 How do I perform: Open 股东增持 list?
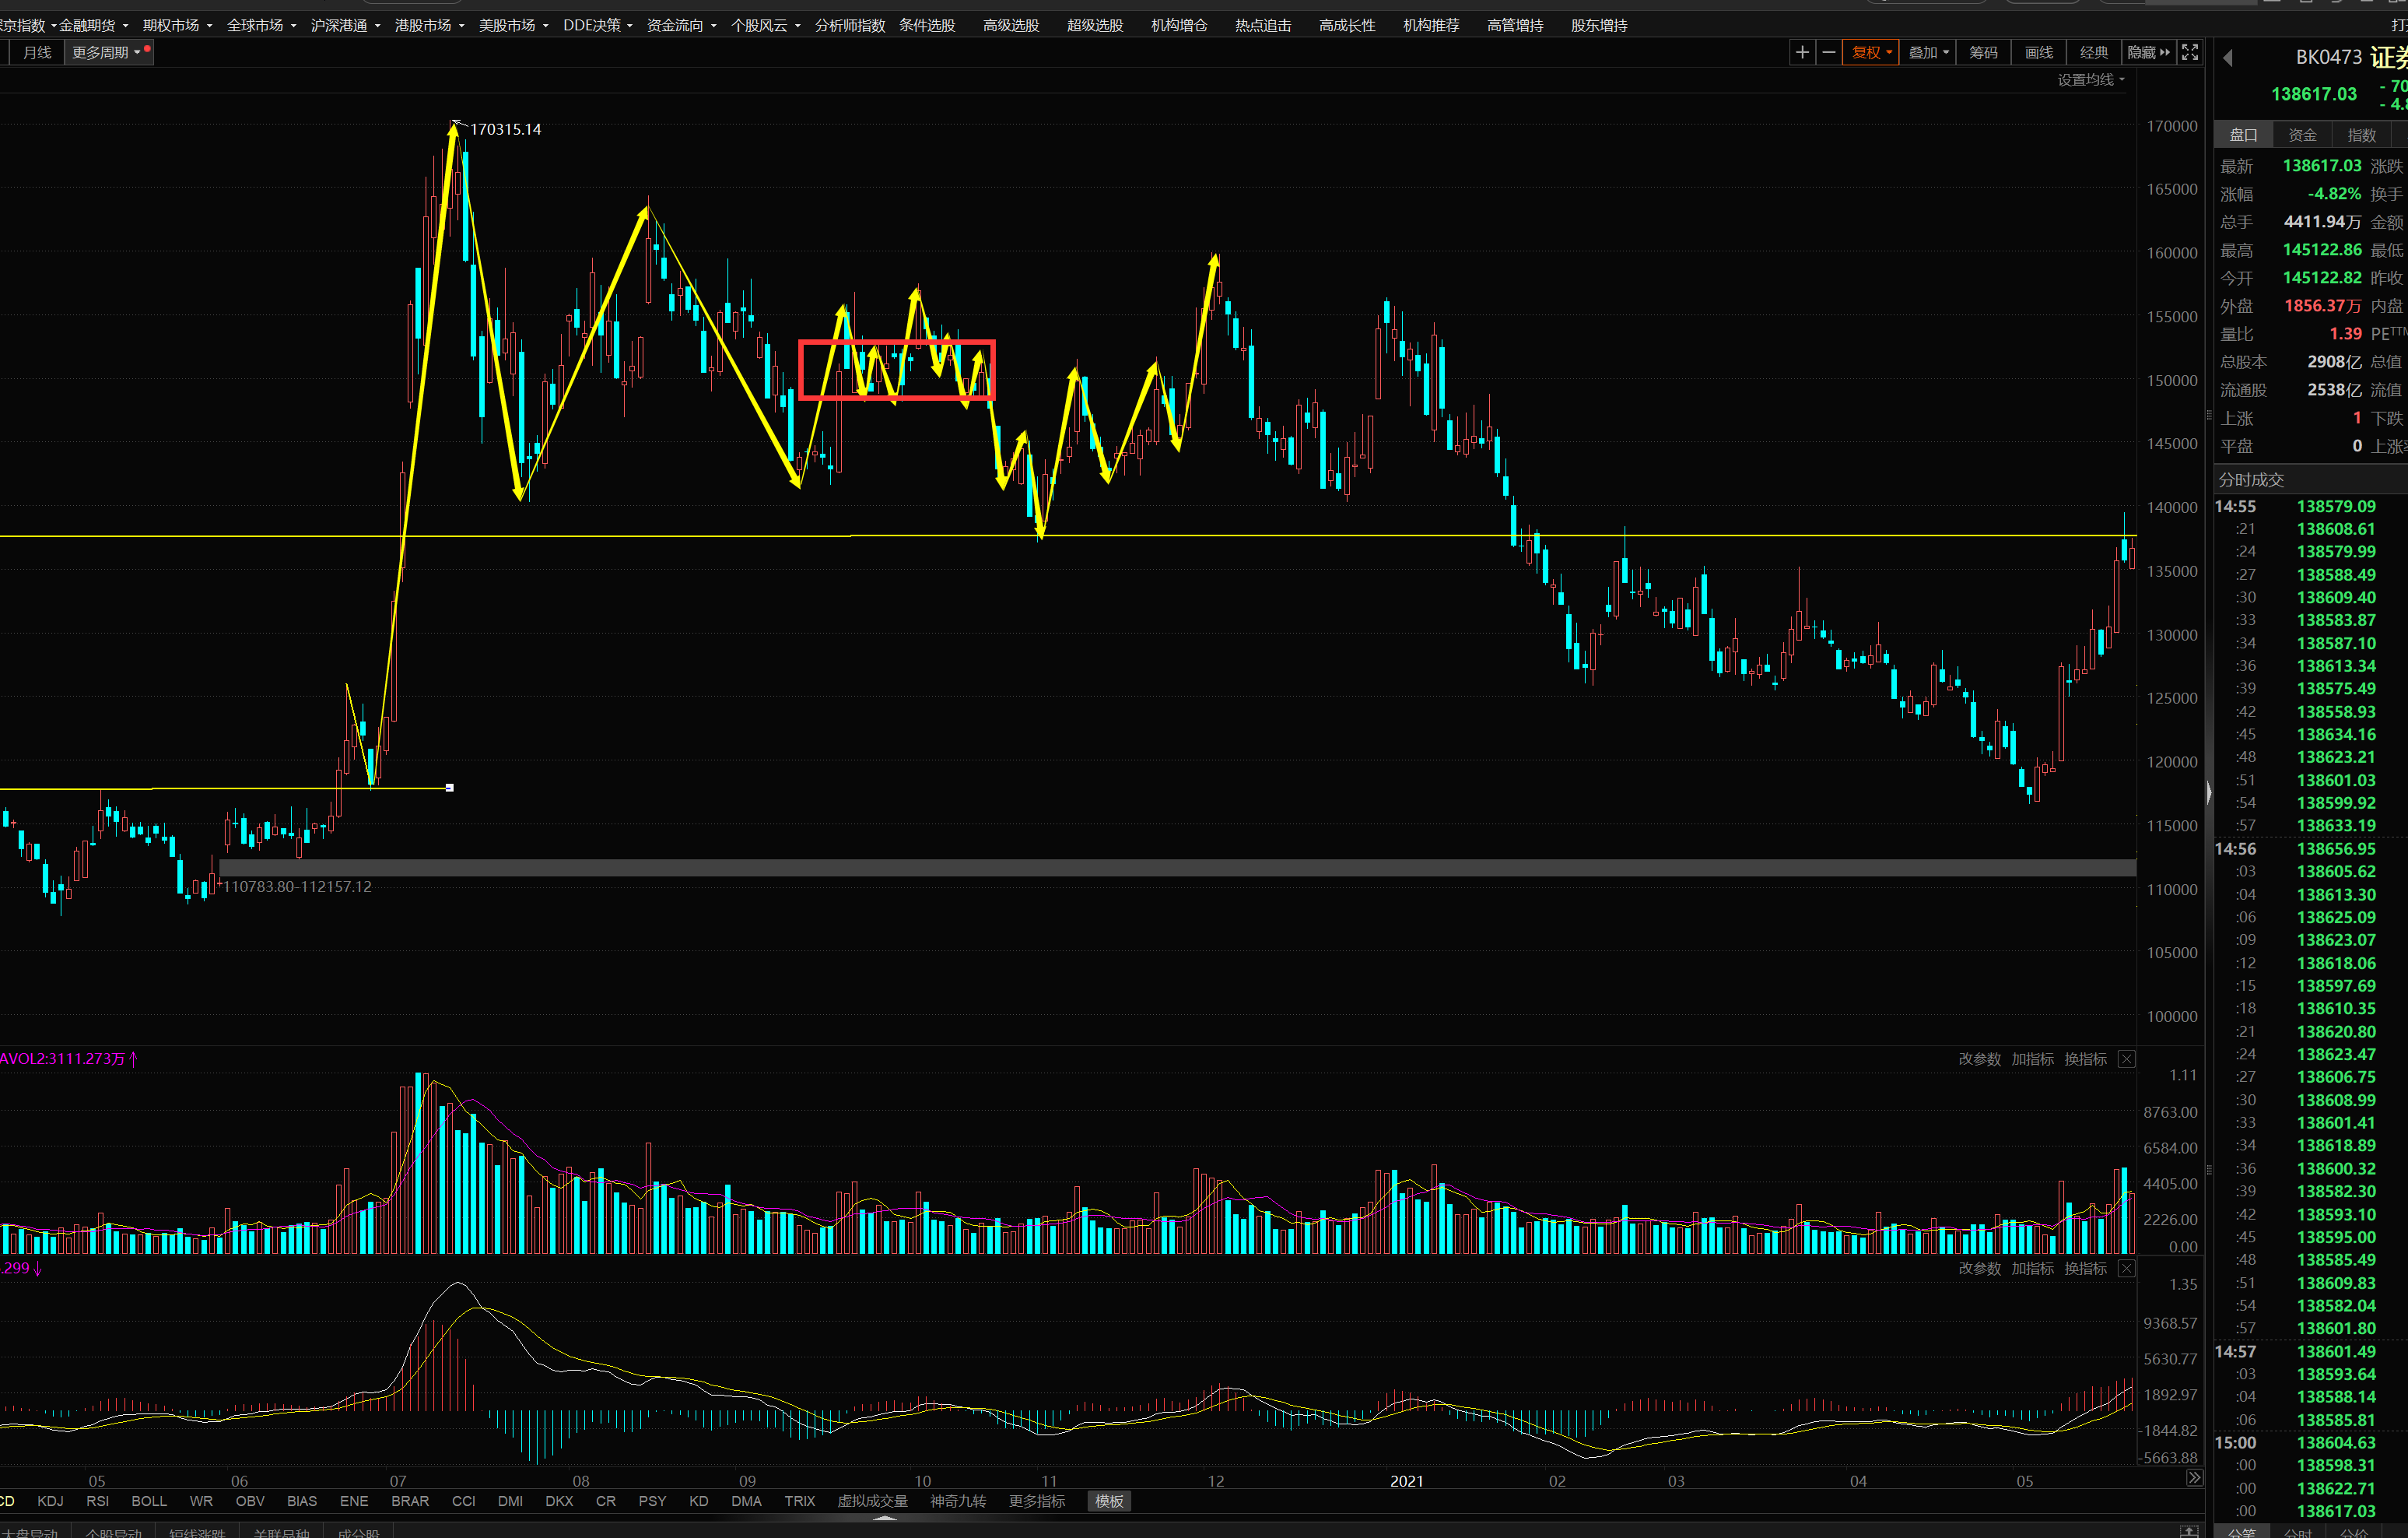click(1599, 25)
